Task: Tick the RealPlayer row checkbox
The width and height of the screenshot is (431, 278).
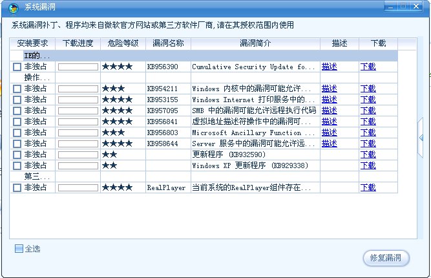Action: 17,187
